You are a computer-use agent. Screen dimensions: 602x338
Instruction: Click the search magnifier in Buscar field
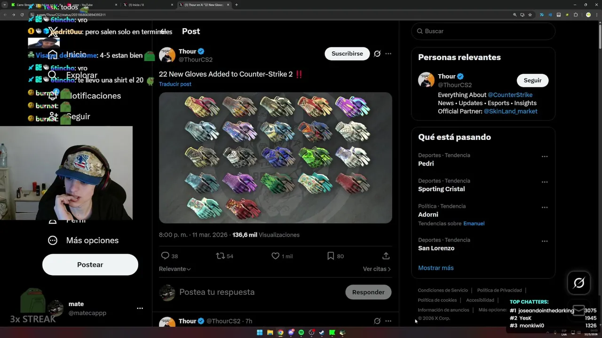pos(420,31)
